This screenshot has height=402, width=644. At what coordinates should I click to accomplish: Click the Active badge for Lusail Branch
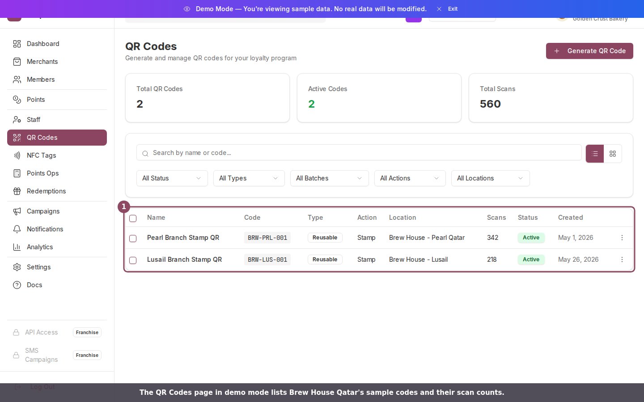531,260
